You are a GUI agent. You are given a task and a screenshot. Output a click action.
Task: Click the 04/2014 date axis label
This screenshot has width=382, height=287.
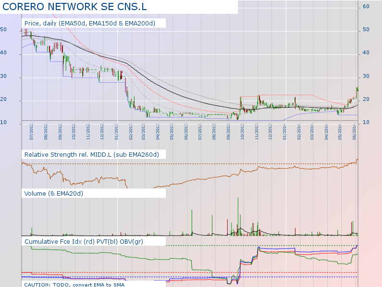(x=326, y=132)
